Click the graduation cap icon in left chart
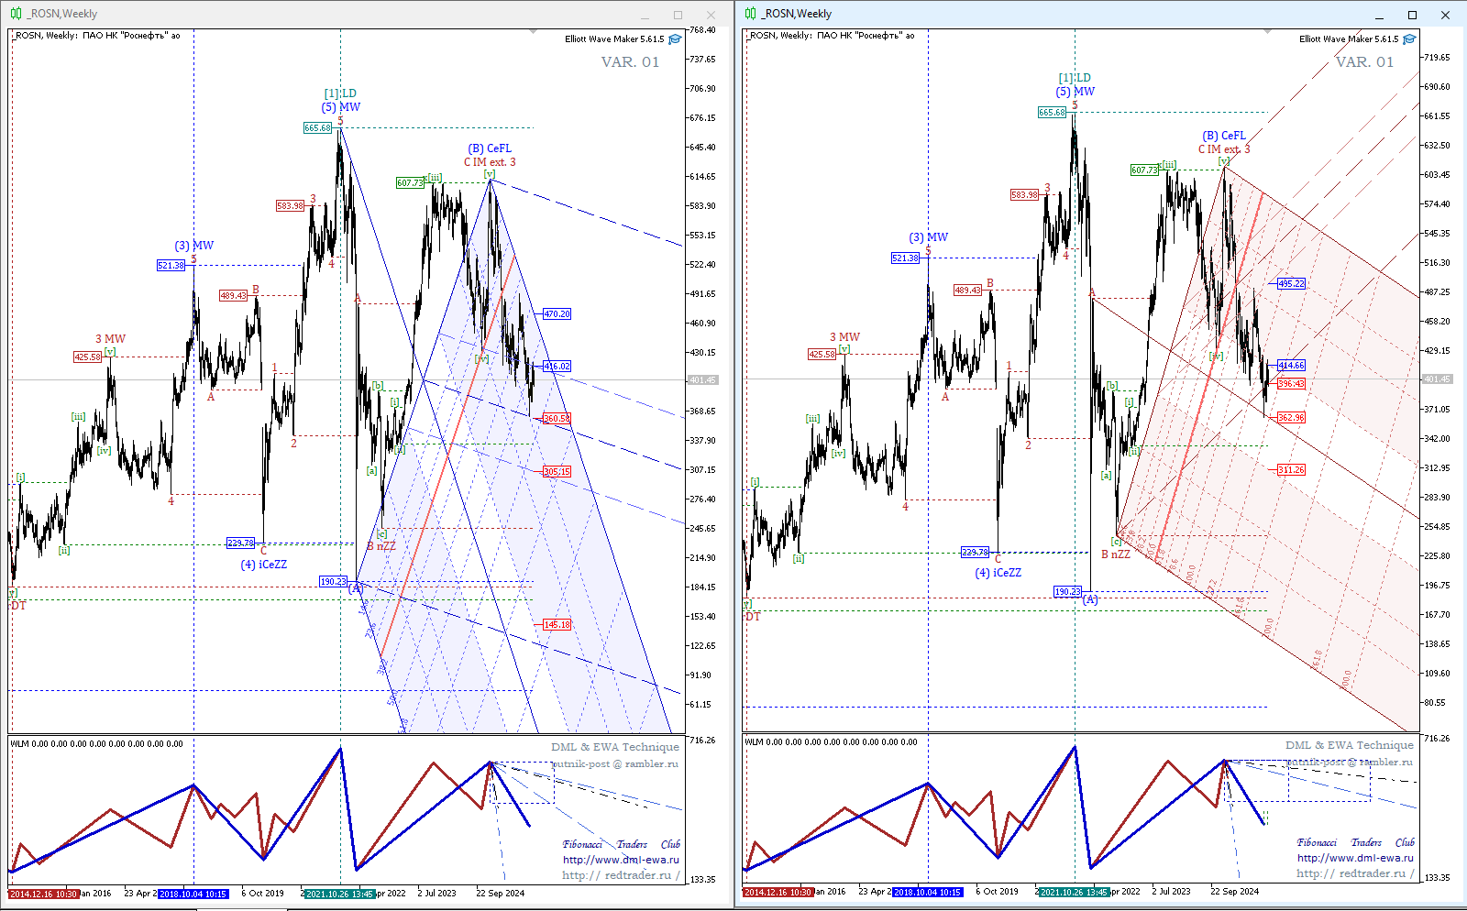Viewport: 1467px width, 911px height. click(675, 39)
